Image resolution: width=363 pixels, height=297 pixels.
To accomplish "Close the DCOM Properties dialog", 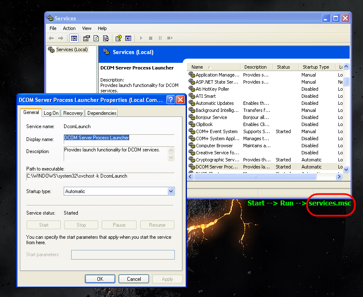I will pyautogui.click(x=180, y=100).
